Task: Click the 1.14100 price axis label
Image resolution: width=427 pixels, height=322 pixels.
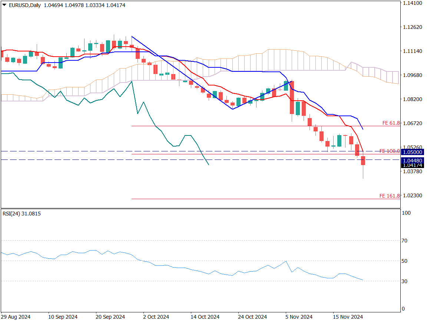Action: tap(412, 3)
